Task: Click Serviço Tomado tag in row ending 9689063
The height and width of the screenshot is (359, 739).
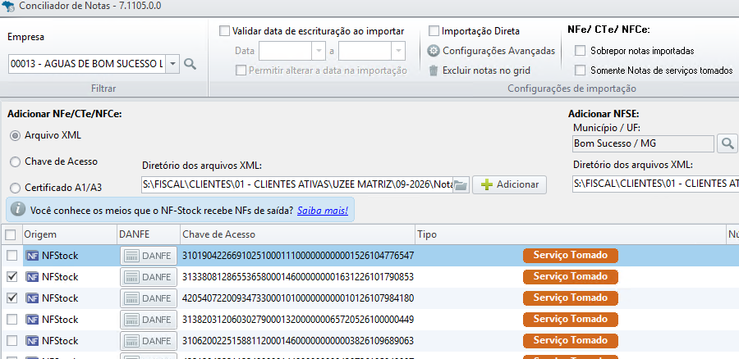Action: click(571, 340)
